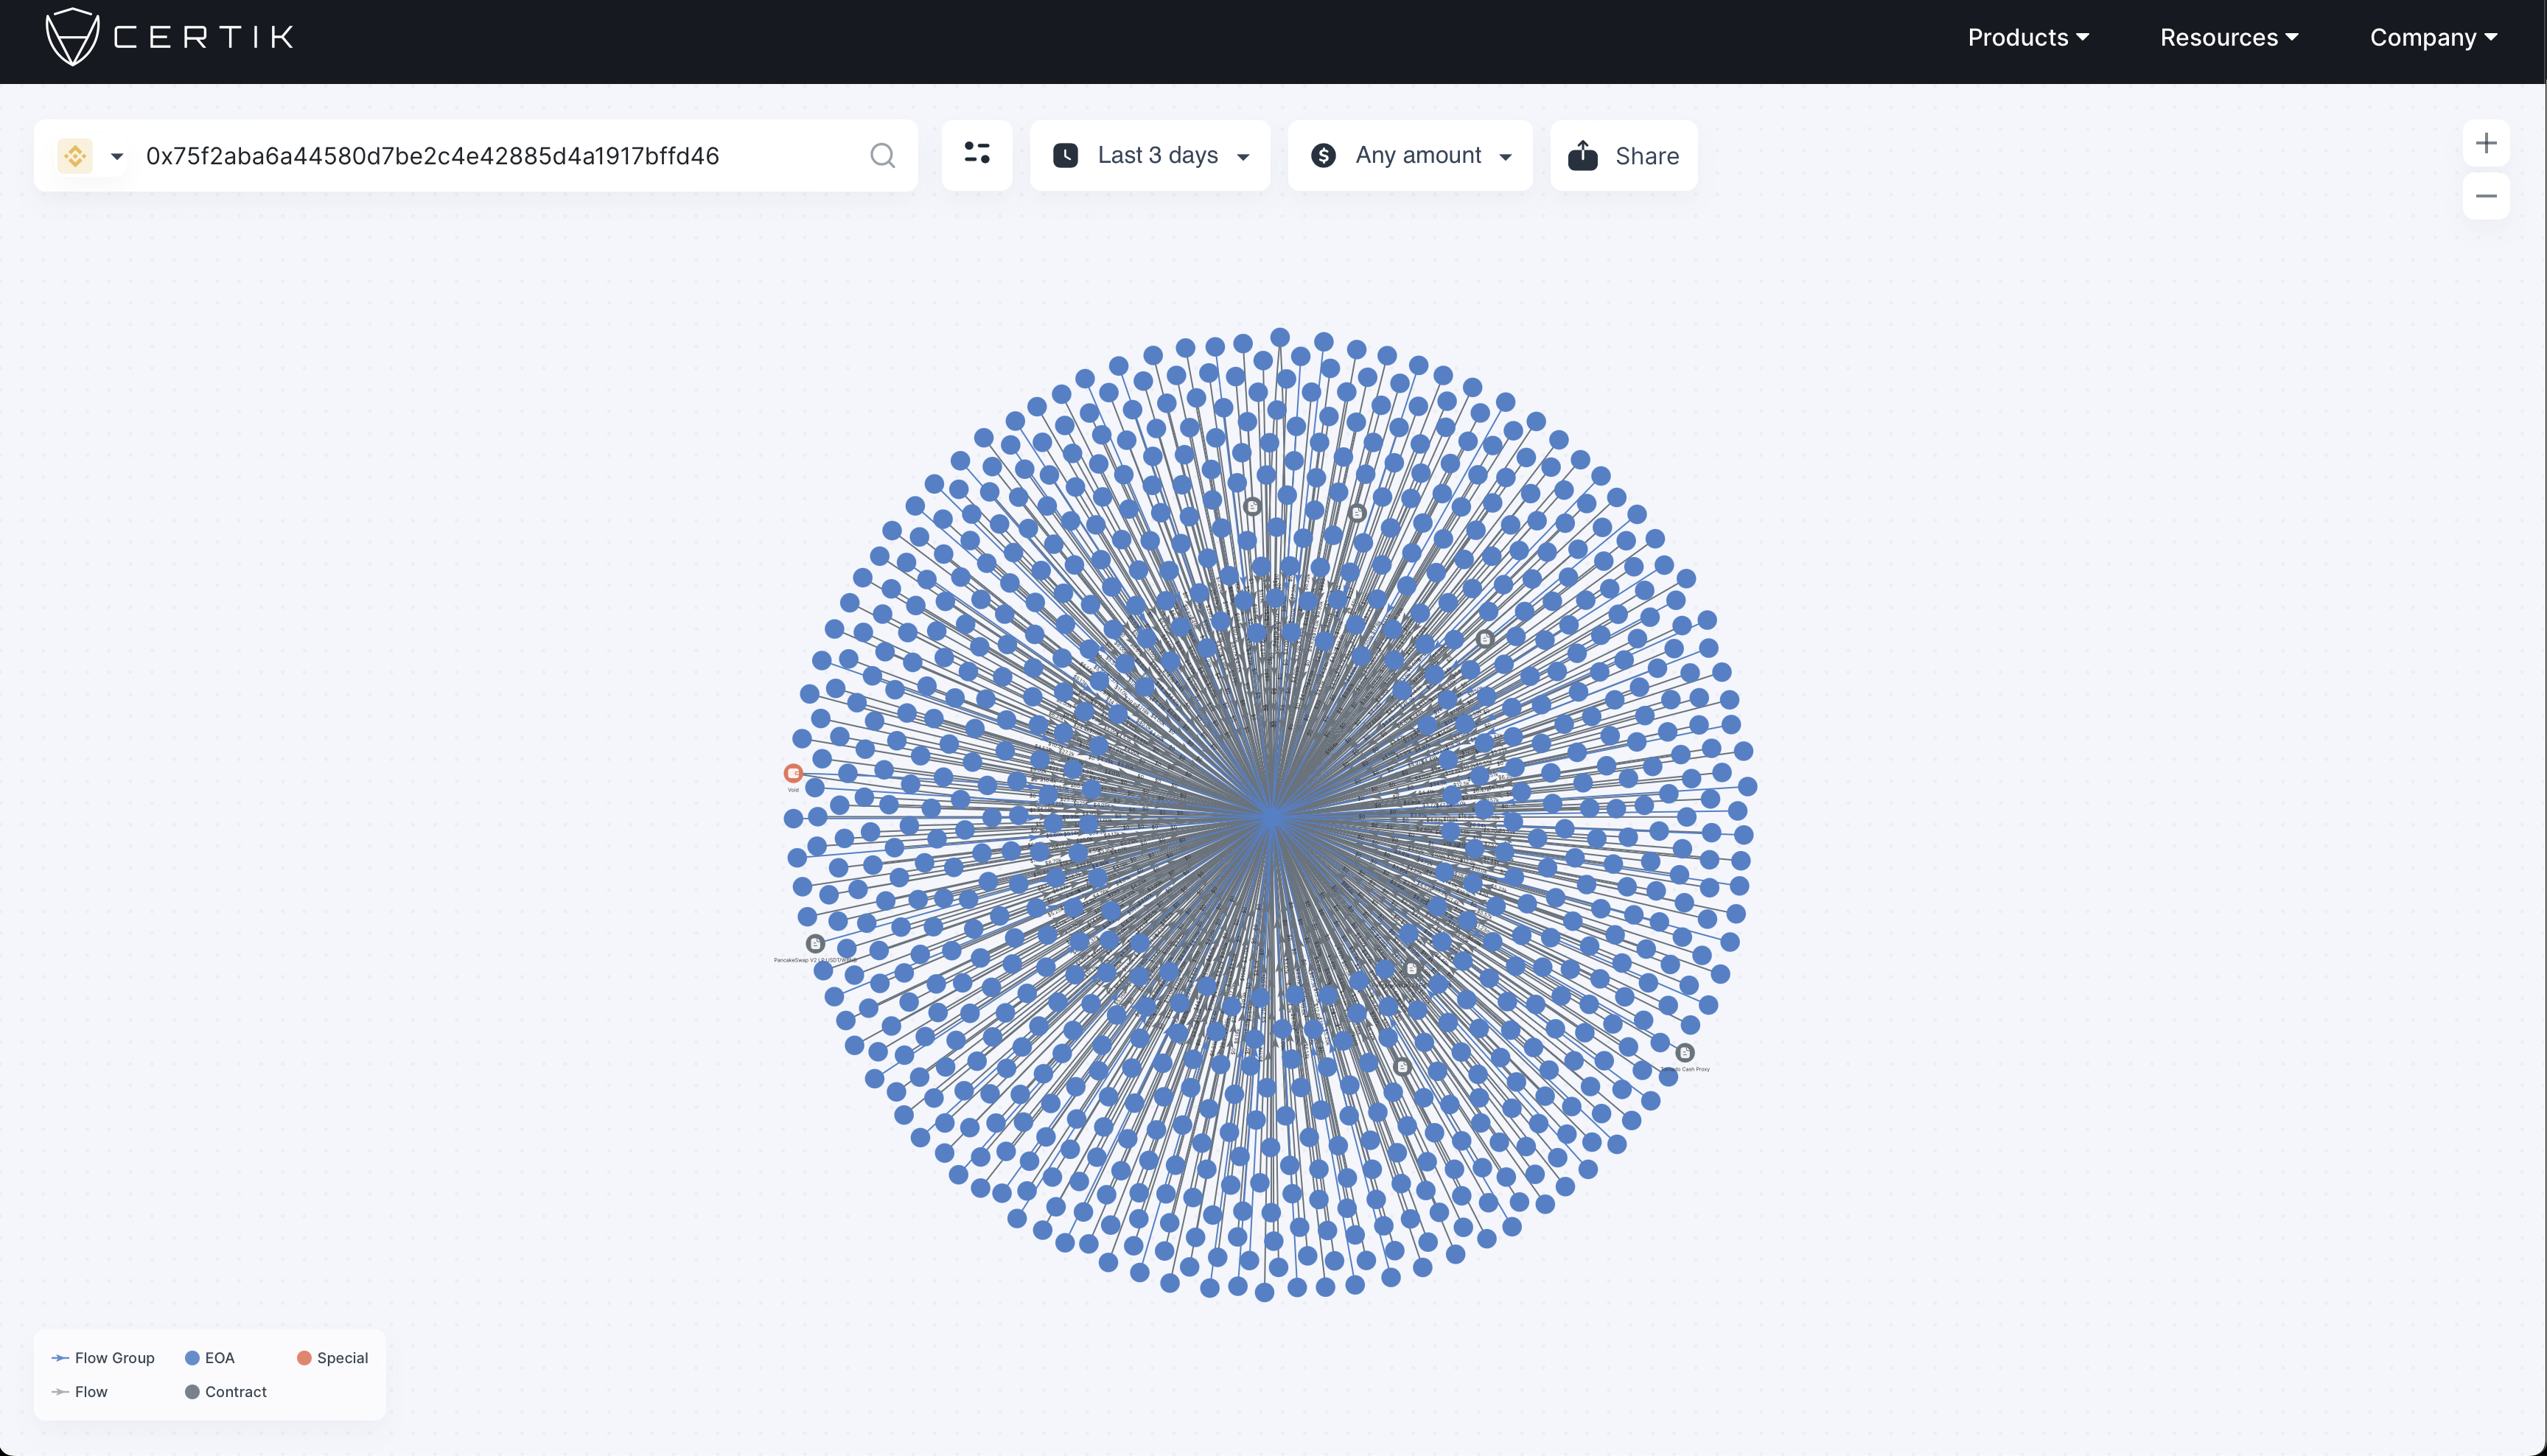Open the graph layout settings icon
The height and width of the screenshot is (1456, 2547).
(977, 154)
